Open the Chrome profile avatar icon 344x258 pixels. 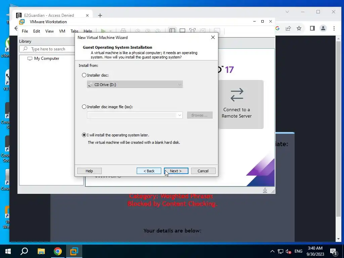point(323,28)
